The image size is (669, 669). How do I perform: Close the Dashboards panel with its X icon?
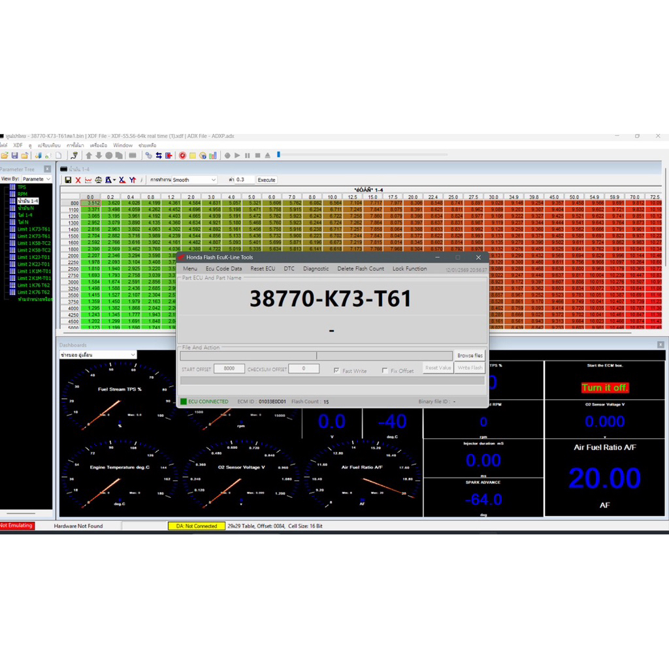point(661,344)
